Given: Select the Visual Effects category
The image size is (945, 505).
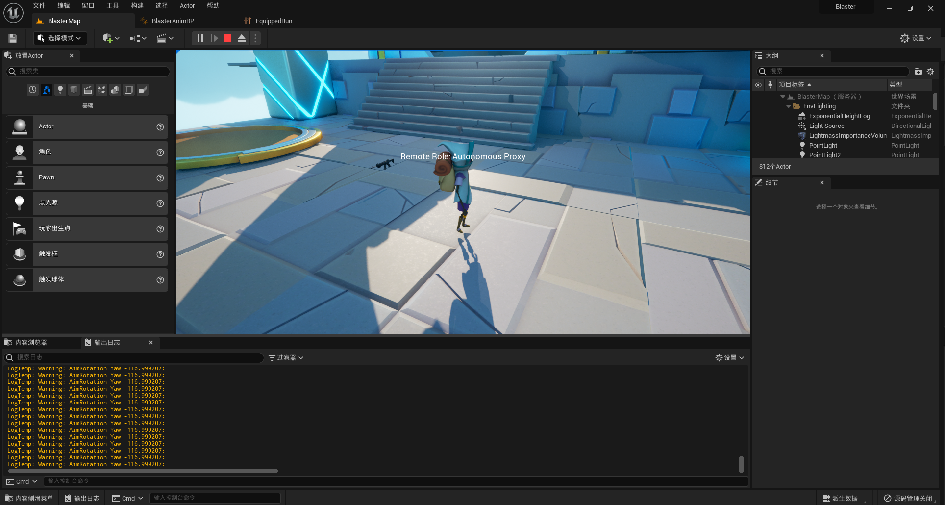Looking at the screenshot, I should point(101,90).
